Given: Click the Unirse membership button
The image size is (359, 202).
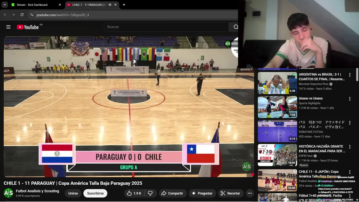Looking at the screenshot, I should point(73,193).
